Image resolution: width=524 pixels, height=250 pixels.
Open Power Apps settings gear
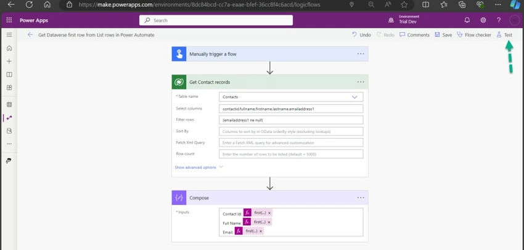tap(483, 20)
